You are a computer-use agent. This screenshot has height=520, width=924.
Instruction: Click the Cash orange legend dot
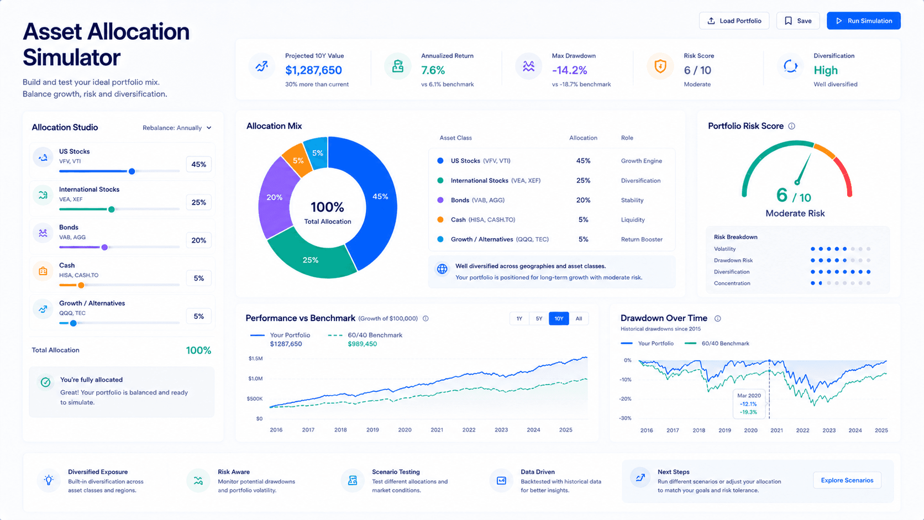[x=440, y=220]
